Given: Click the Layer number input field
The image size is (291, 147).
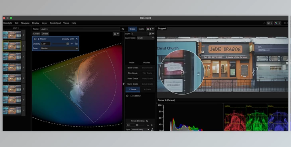Looking at the screenshot, I should coord(140,34).
